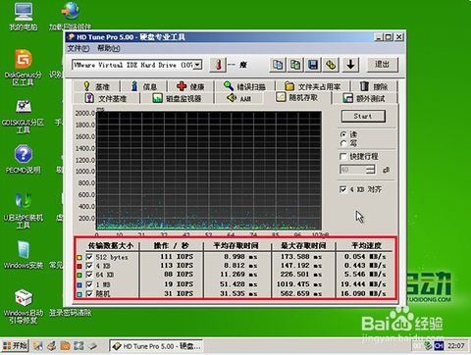This screenshot has height=355, width=471.
Task: Switch to the 基准 tab
Action: coord(96,86)
